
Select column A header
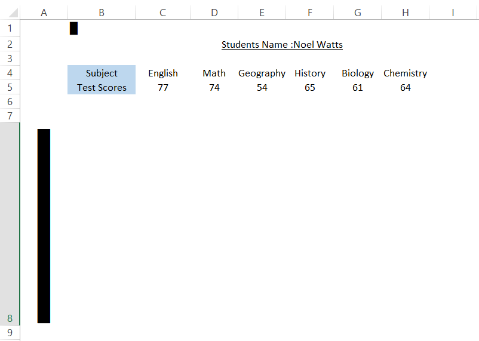44,13
